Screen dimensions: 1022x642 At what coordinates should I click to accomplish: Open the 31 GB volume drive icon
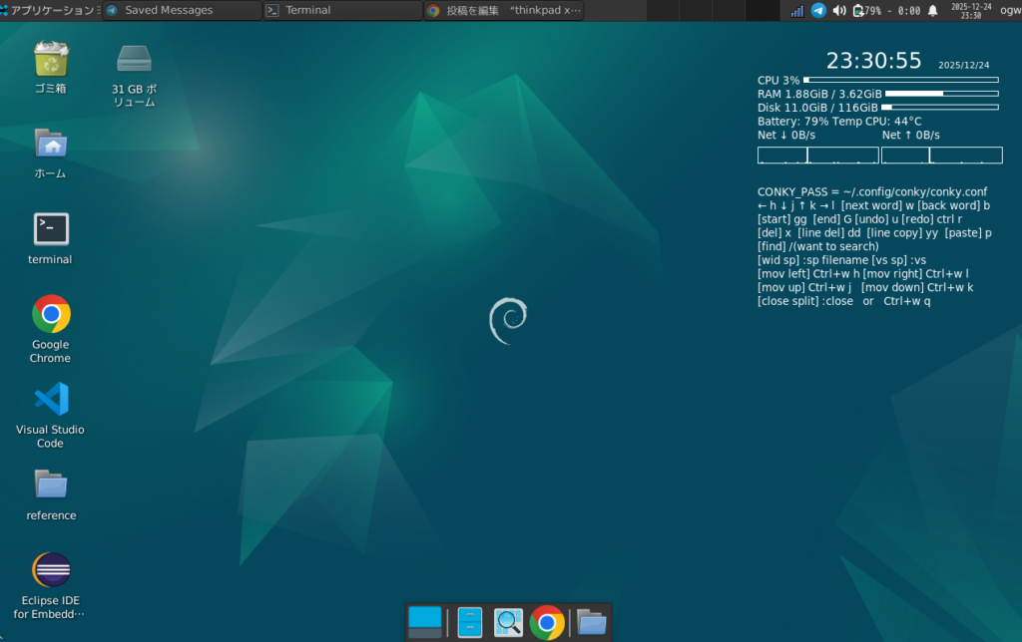134,59
